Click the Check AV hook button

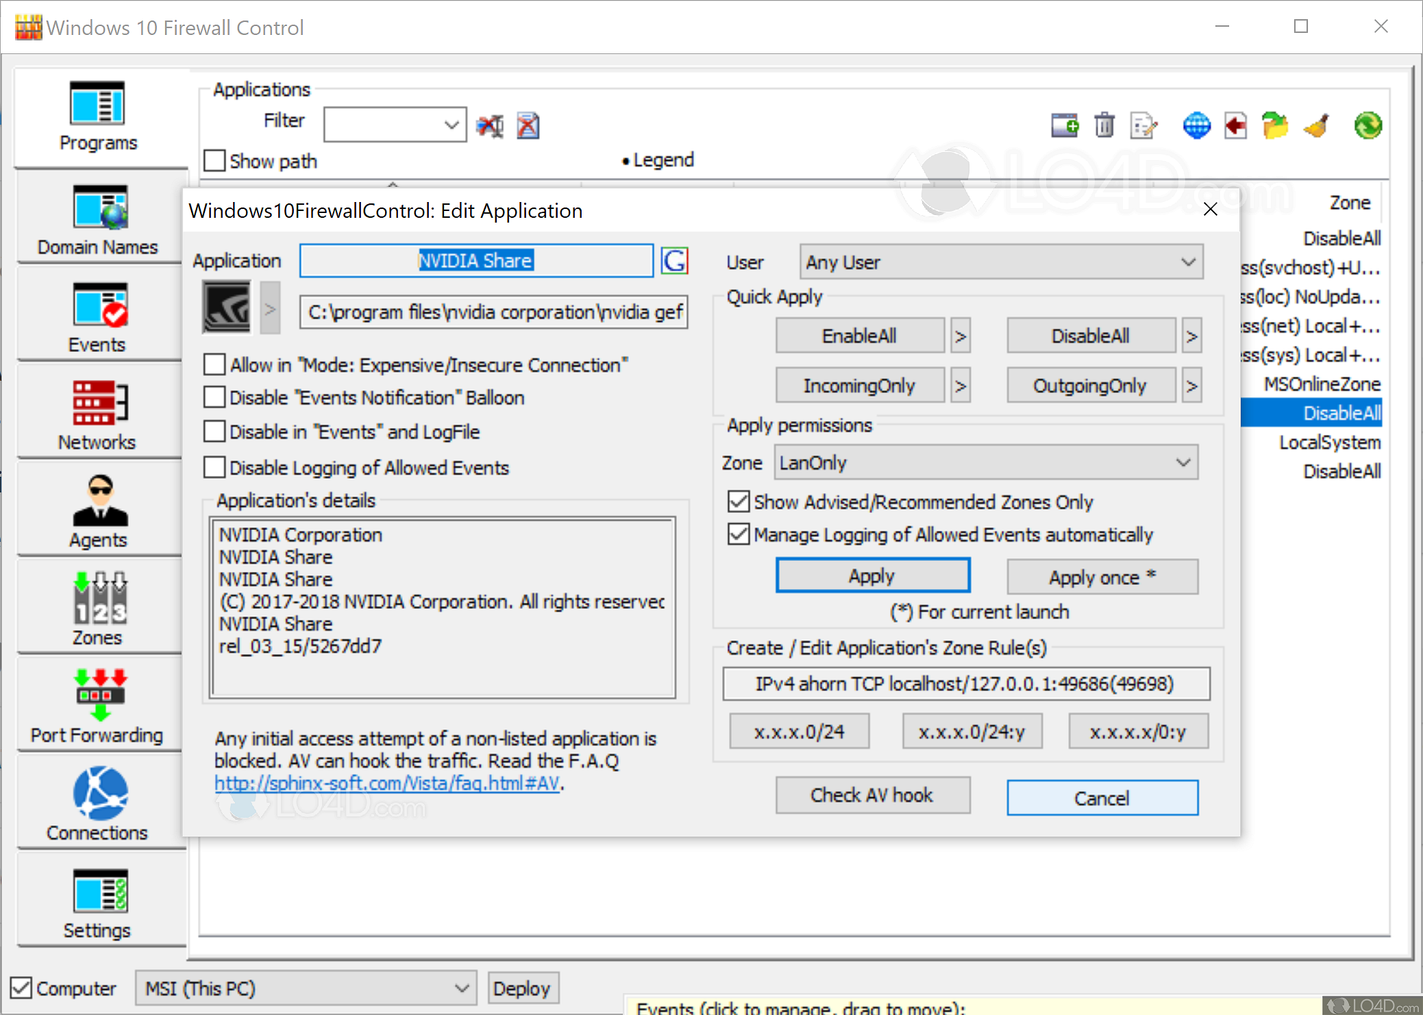click(x=872, y=795)
